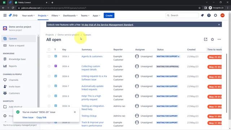Image resolution: width=231 pixels, height=130 pixels.
Task: Check the DESK-3 row checkbox
Action: coord(49,56)
